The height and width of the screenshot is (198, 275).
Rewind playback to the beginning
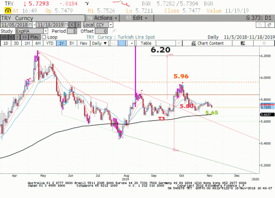point(4,37)
